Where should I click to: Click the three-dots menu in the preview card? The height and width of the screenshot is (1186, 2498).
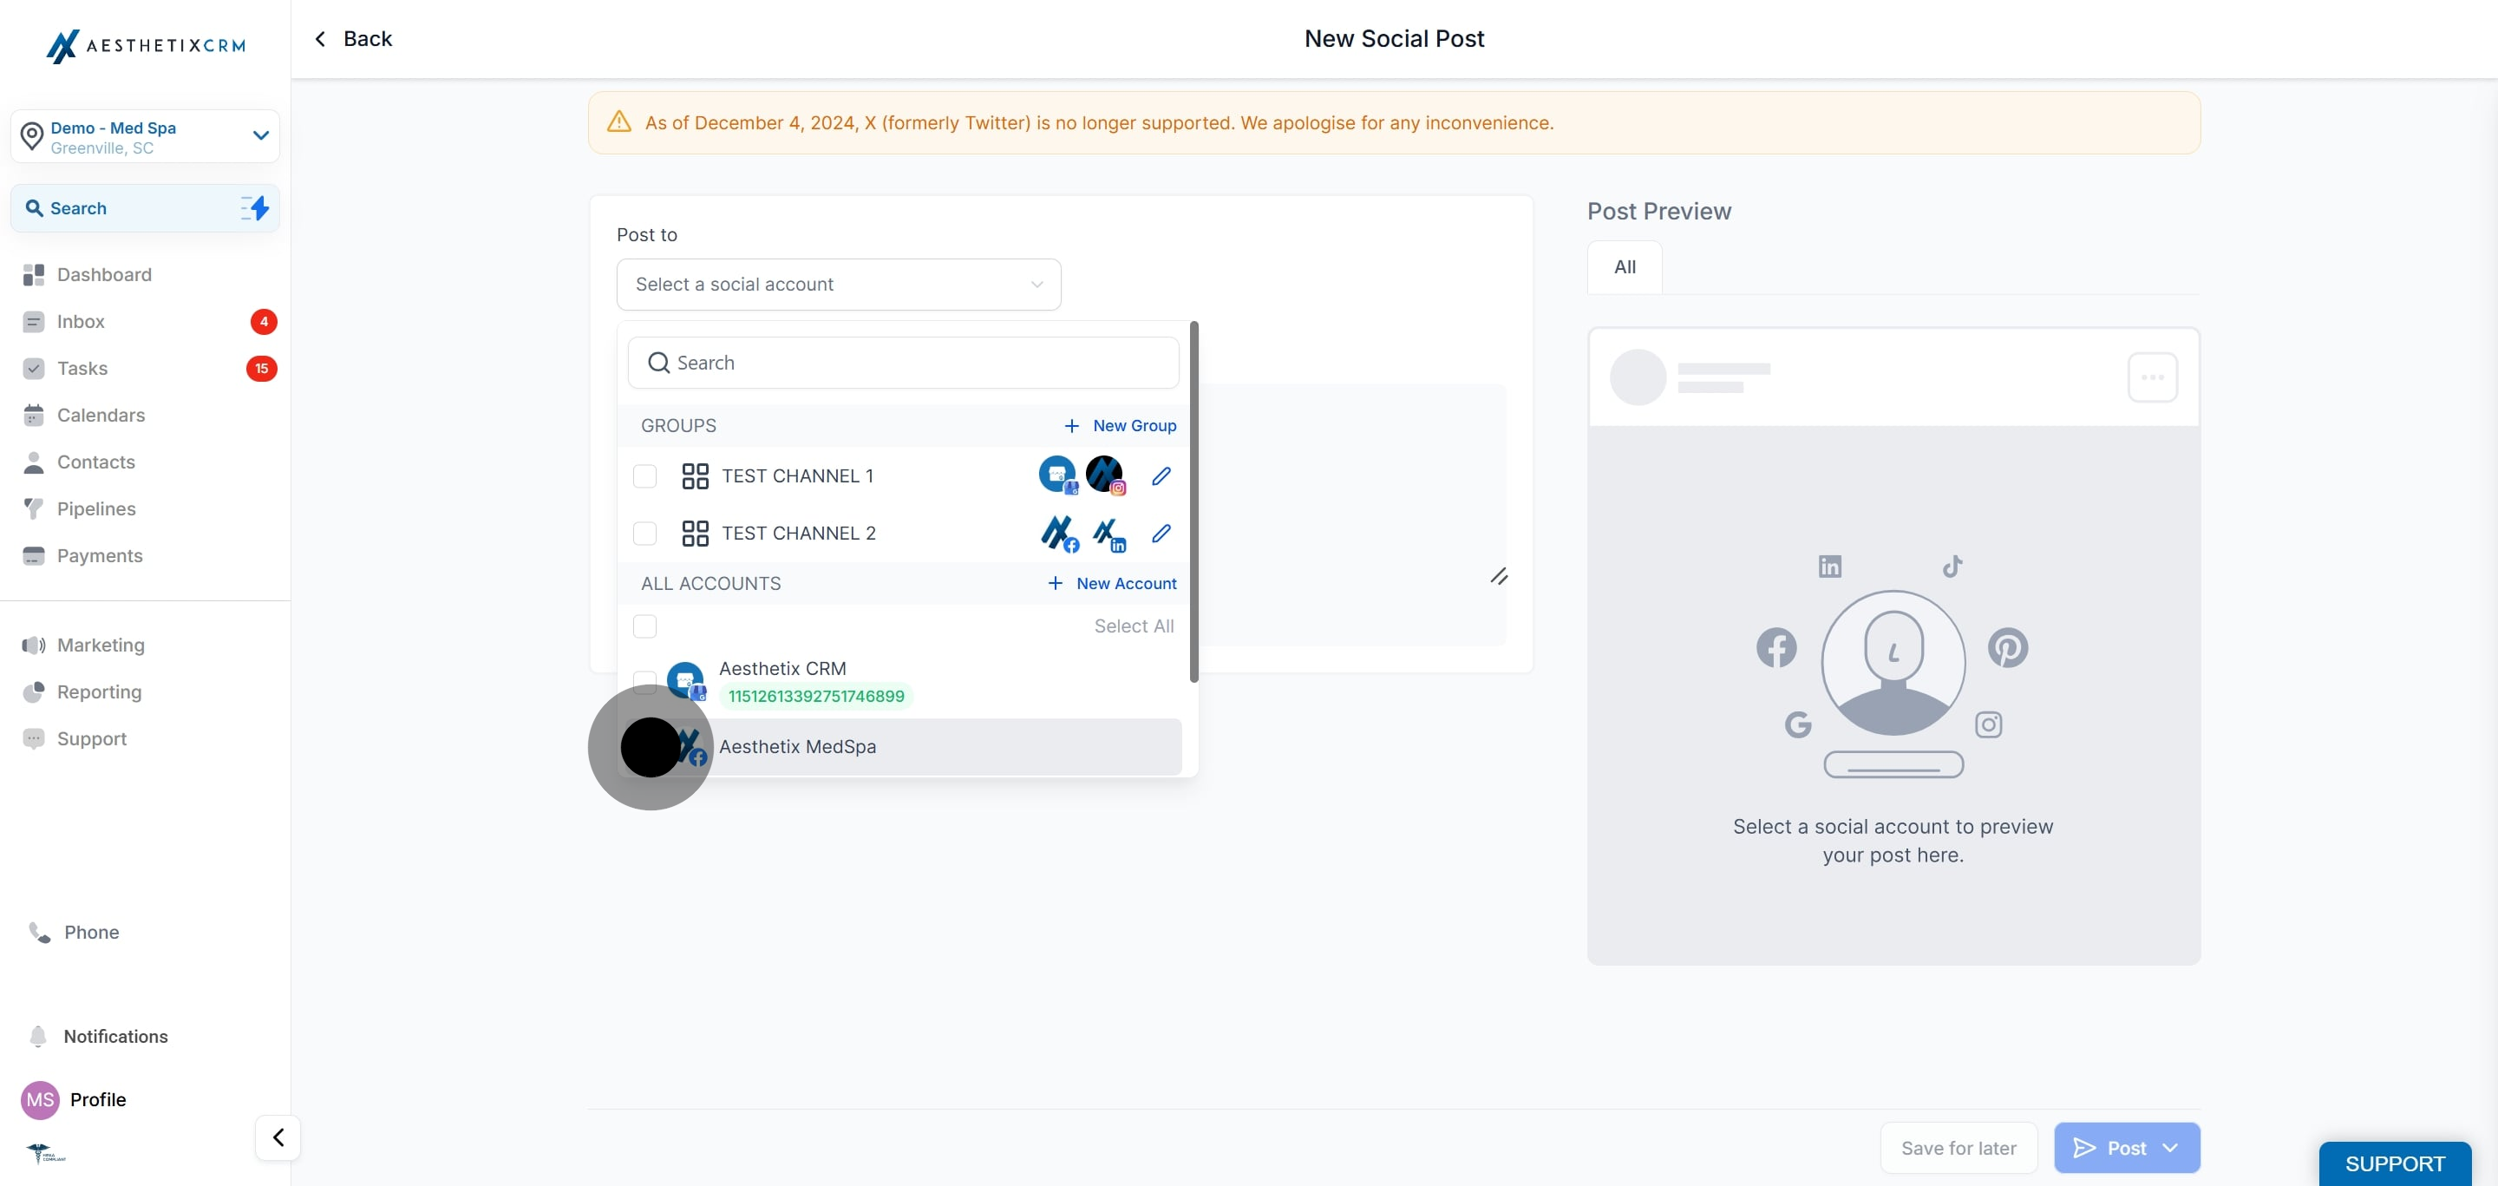coord(2152,377)
